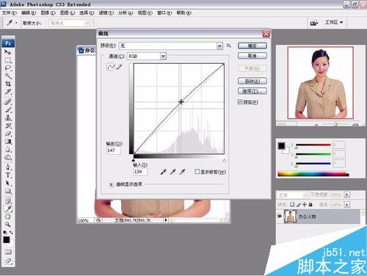Image resolution: width=367 pixels, height=276 pixels.
Task: Select the Slice tool
Action: tap(8, 92)
